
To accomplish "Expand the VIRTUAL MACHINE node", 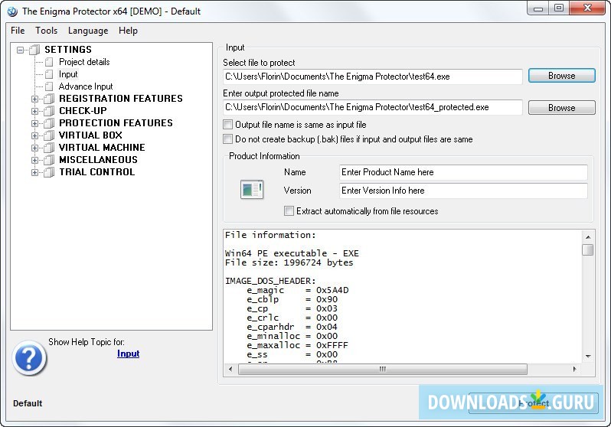I will 34,148.
